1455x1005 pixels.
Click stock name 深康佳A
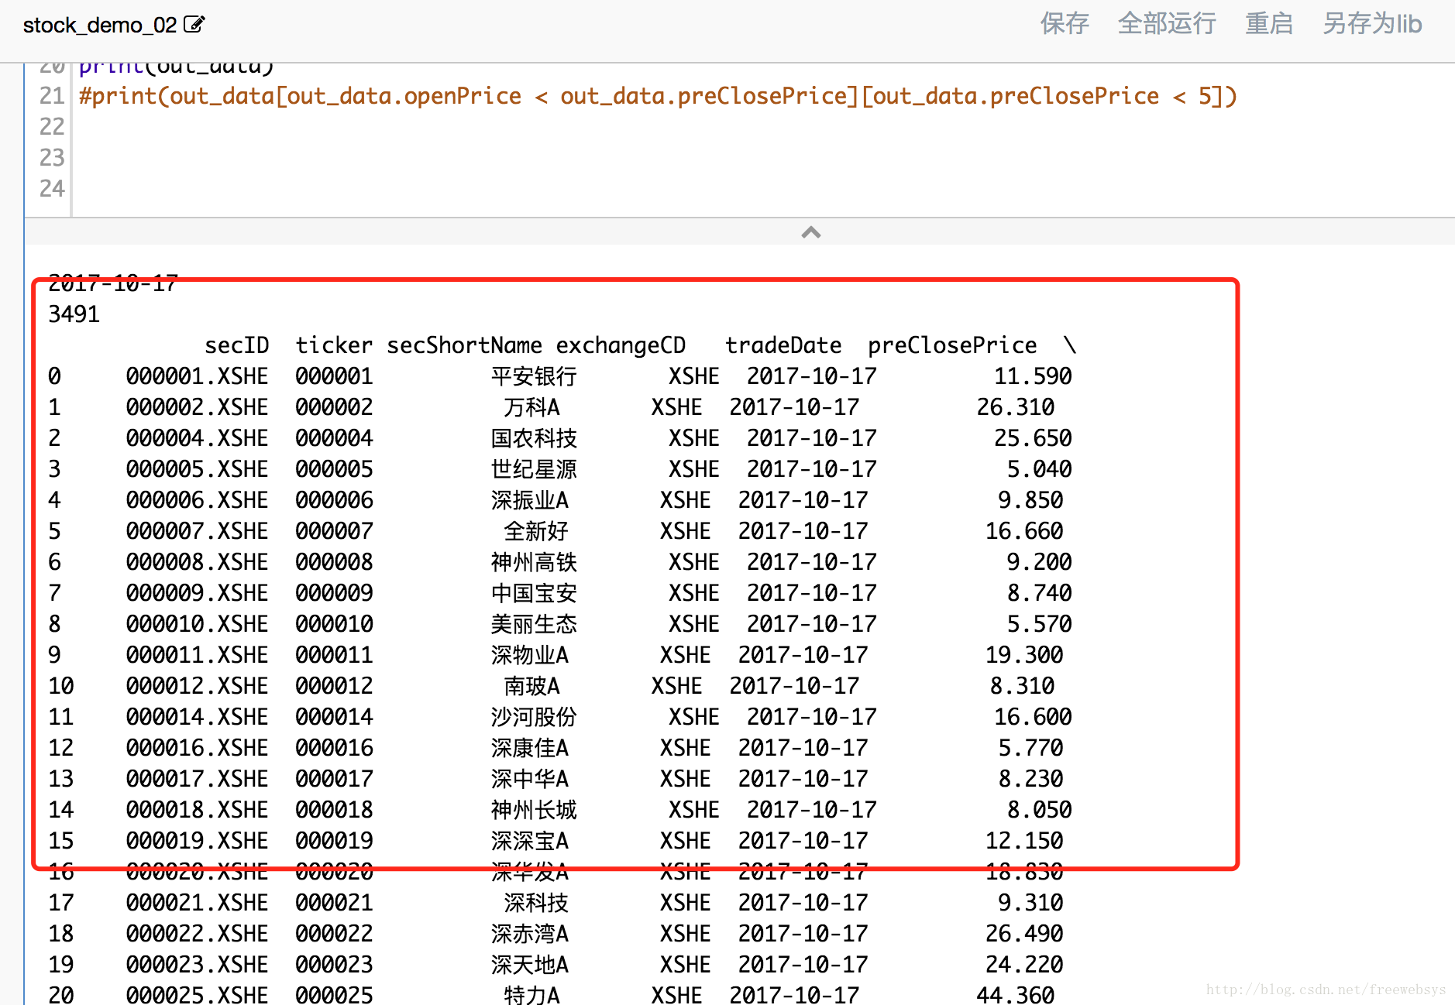coord(530,748)
